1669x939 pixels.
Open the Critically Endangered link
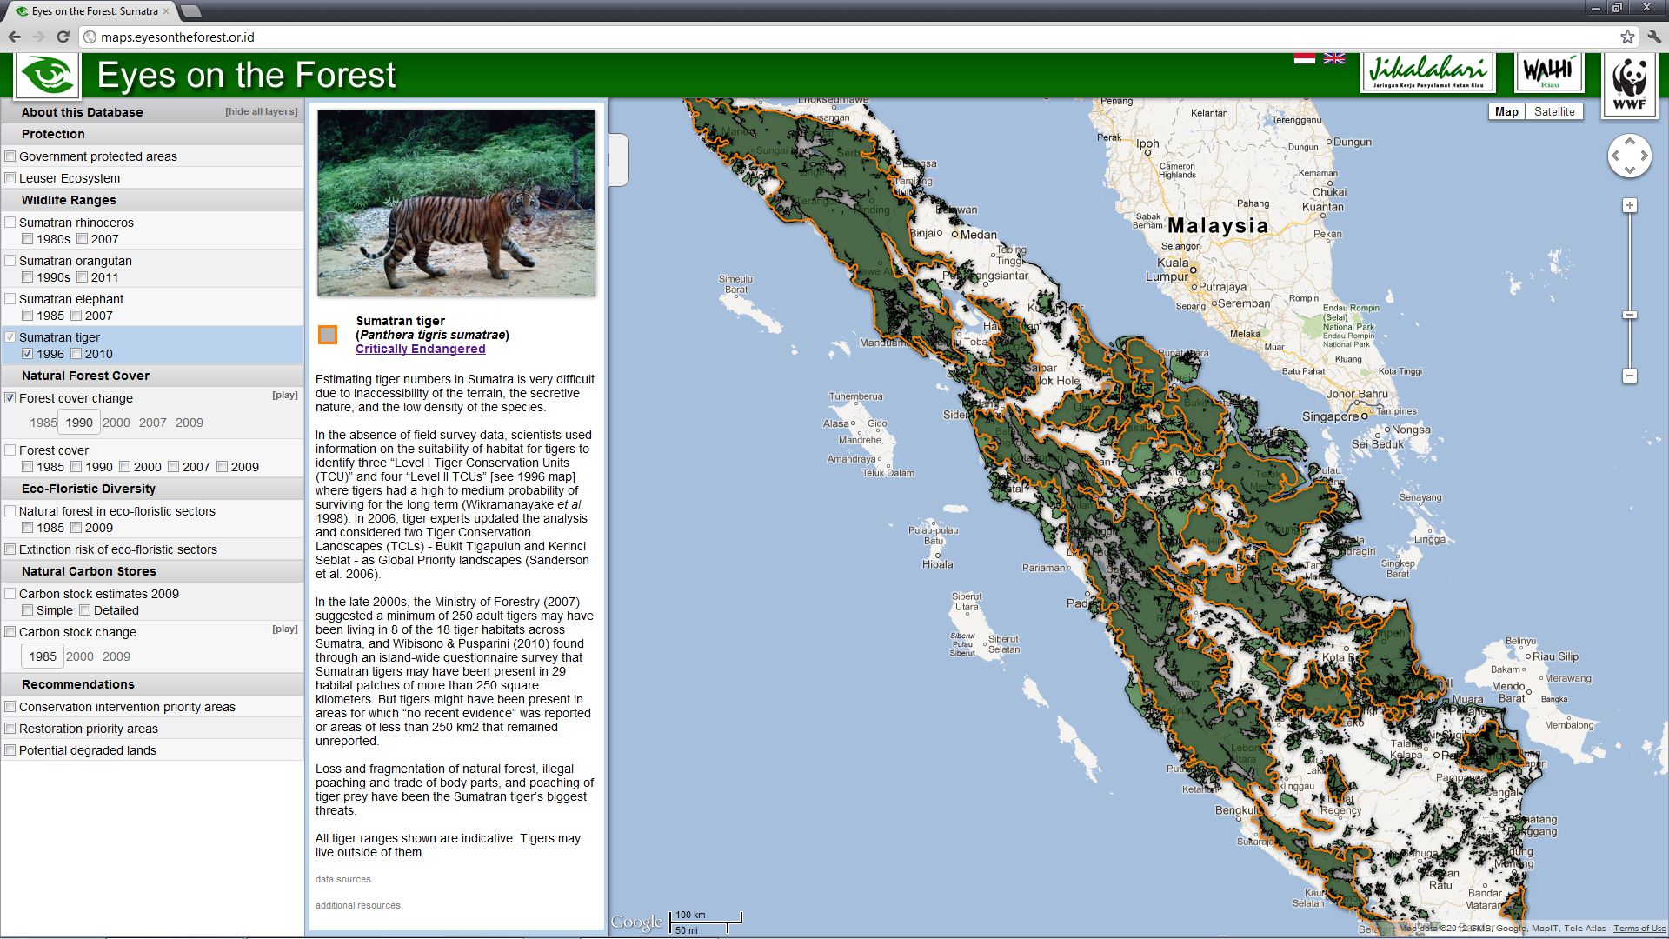tap(420, 349)
